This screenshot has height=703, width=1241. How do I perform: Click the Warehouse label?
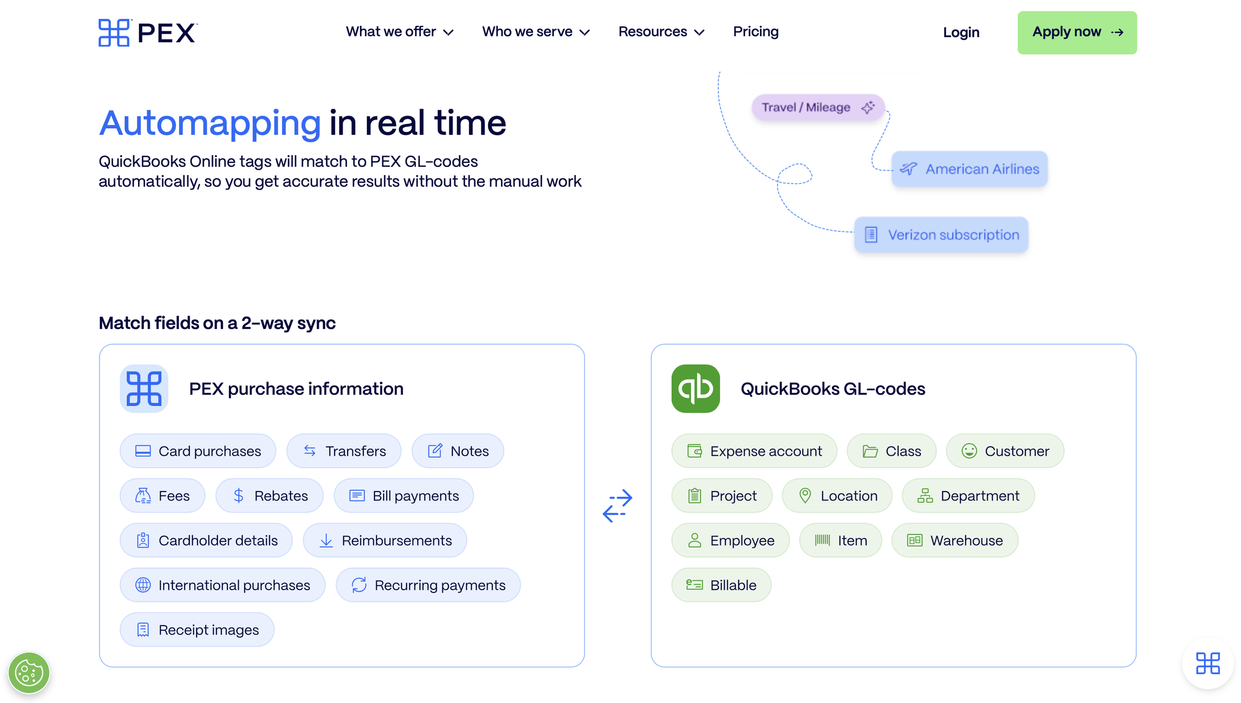coord(966,540)
